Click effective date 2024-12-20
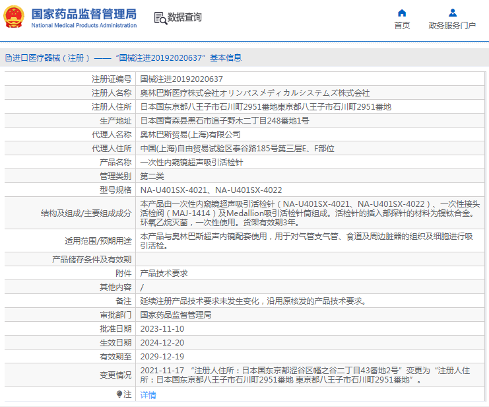The width and height of the screenshot is (489, 407). [x=162, y=343]
